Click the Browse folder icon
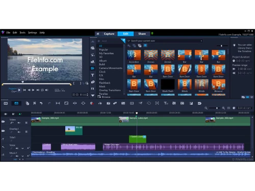 point(99,97)
